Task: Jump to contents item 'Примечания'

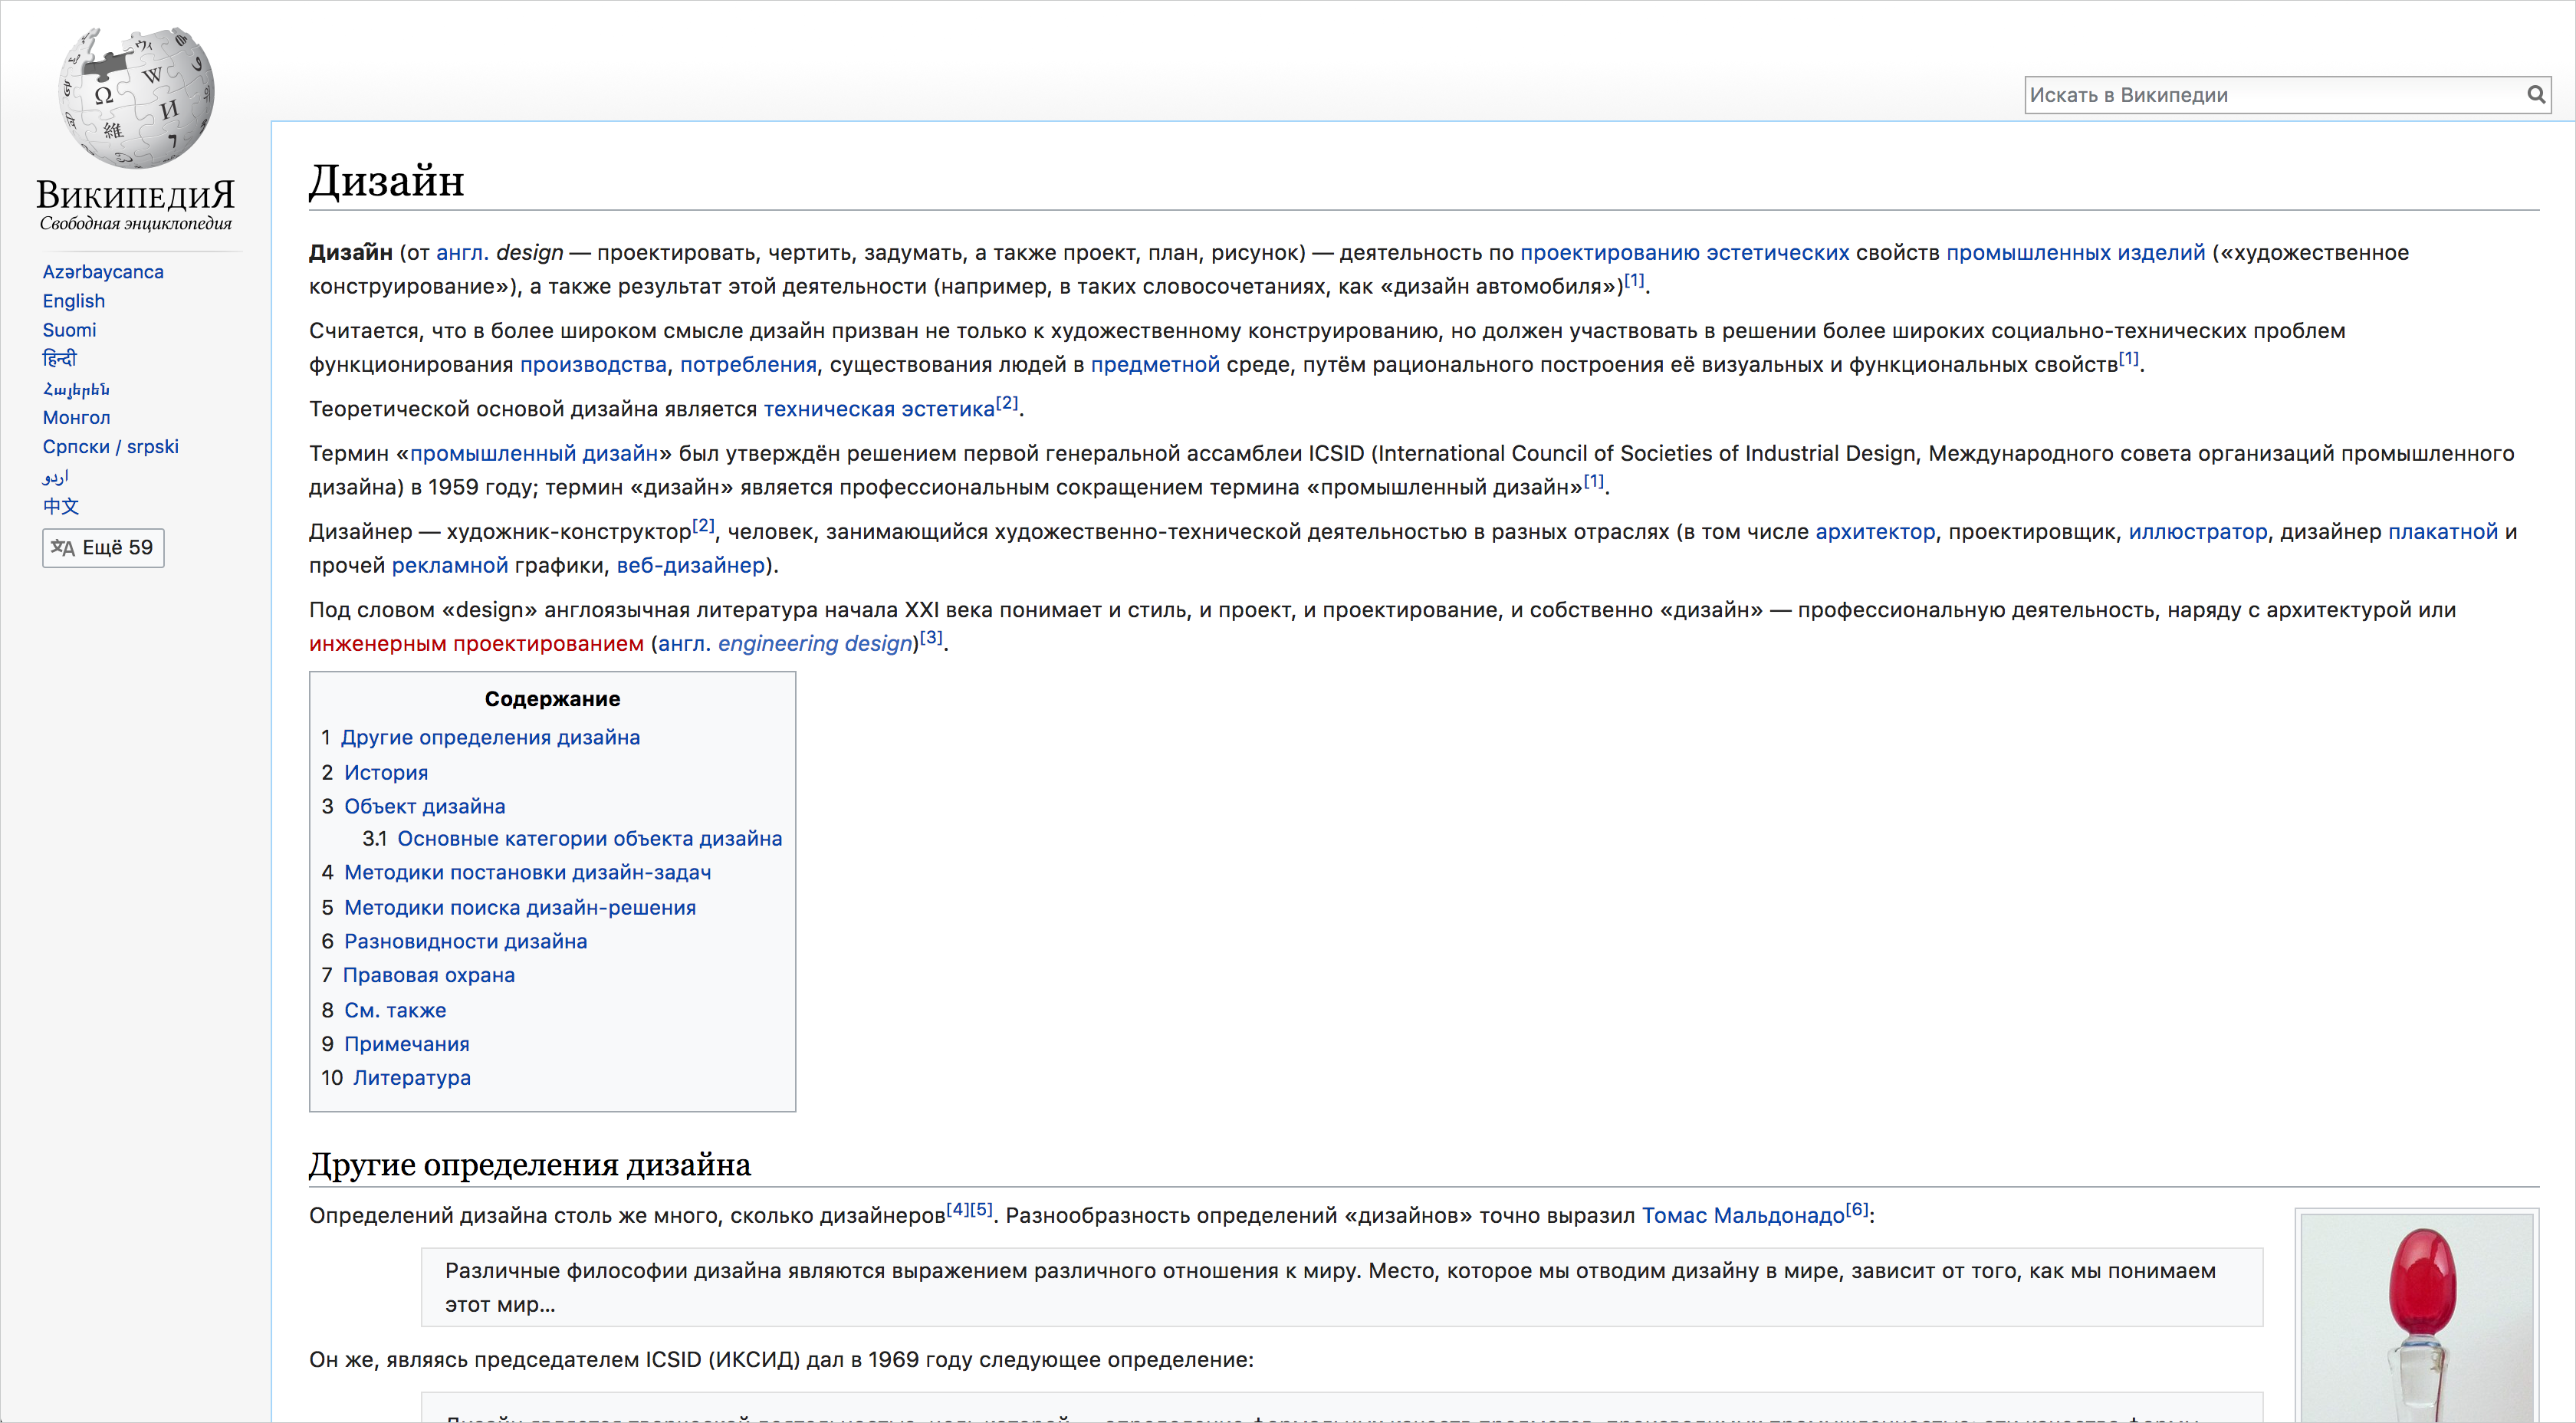Action: tap(406, 1045)
